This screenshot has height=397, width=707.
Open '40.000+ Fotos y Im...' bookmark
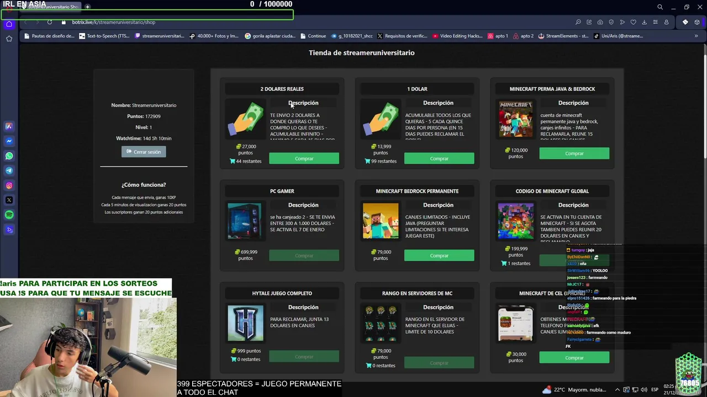coord(214,36)
